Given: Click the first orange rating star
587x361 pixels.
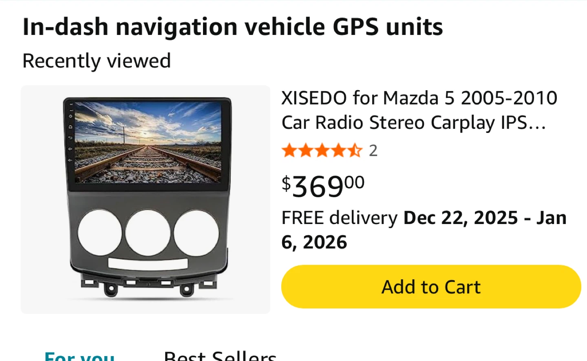Looking at the screenshot, I should 289,150.
